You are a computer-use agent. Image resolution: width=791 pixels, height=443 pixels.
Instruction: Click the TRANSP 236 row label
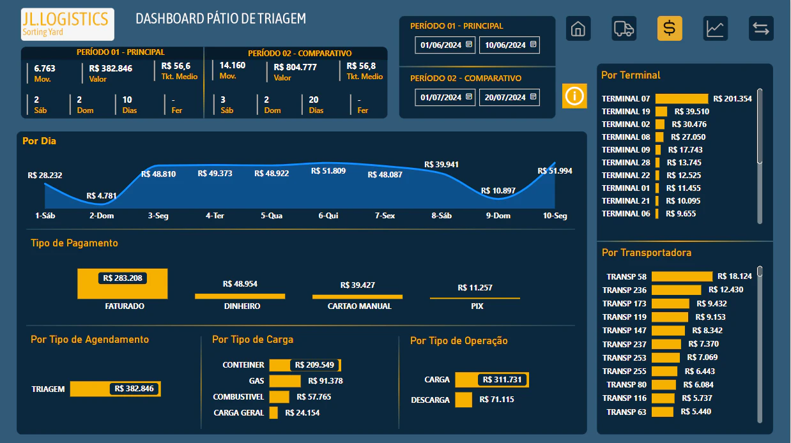pyautogui.click(x=624, y=290)
